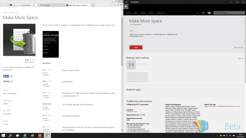
Task: Open the Store hamburger menu
Action: pos(126,2)
